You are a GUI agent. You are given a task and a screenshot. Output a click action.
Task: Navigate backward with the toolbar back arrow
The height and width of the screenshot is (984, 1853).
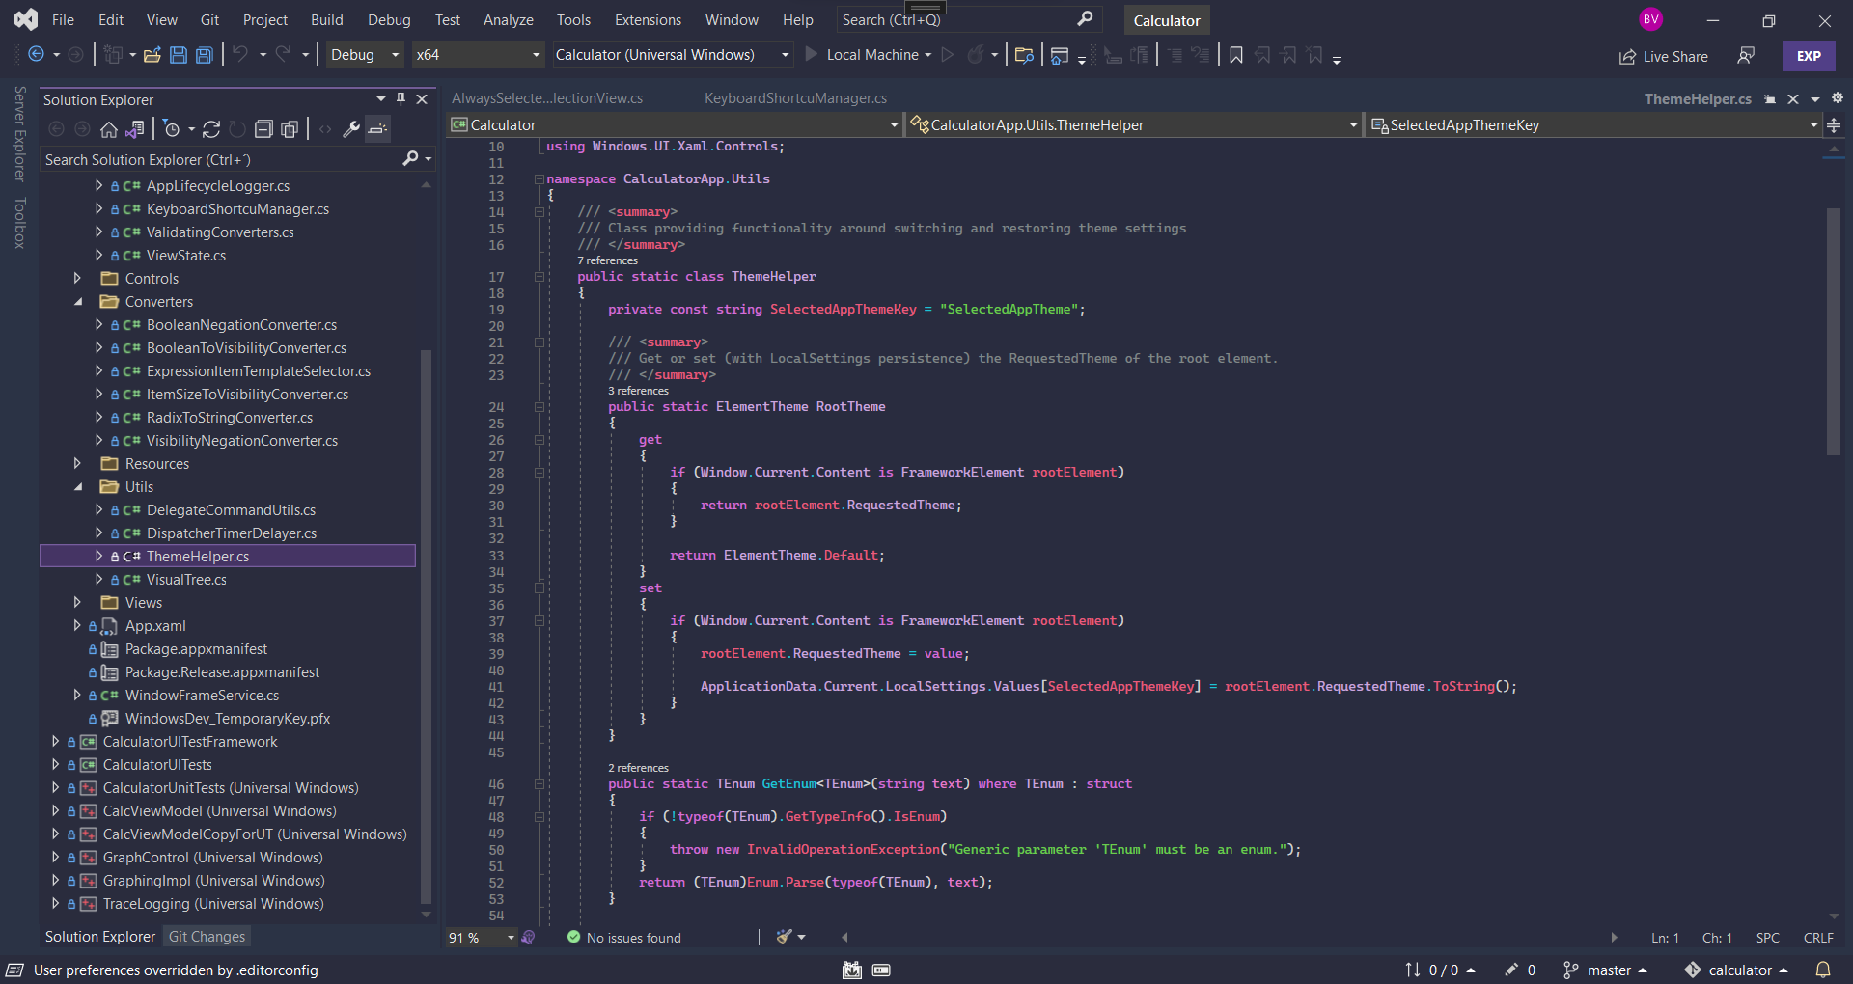(37, 55)
